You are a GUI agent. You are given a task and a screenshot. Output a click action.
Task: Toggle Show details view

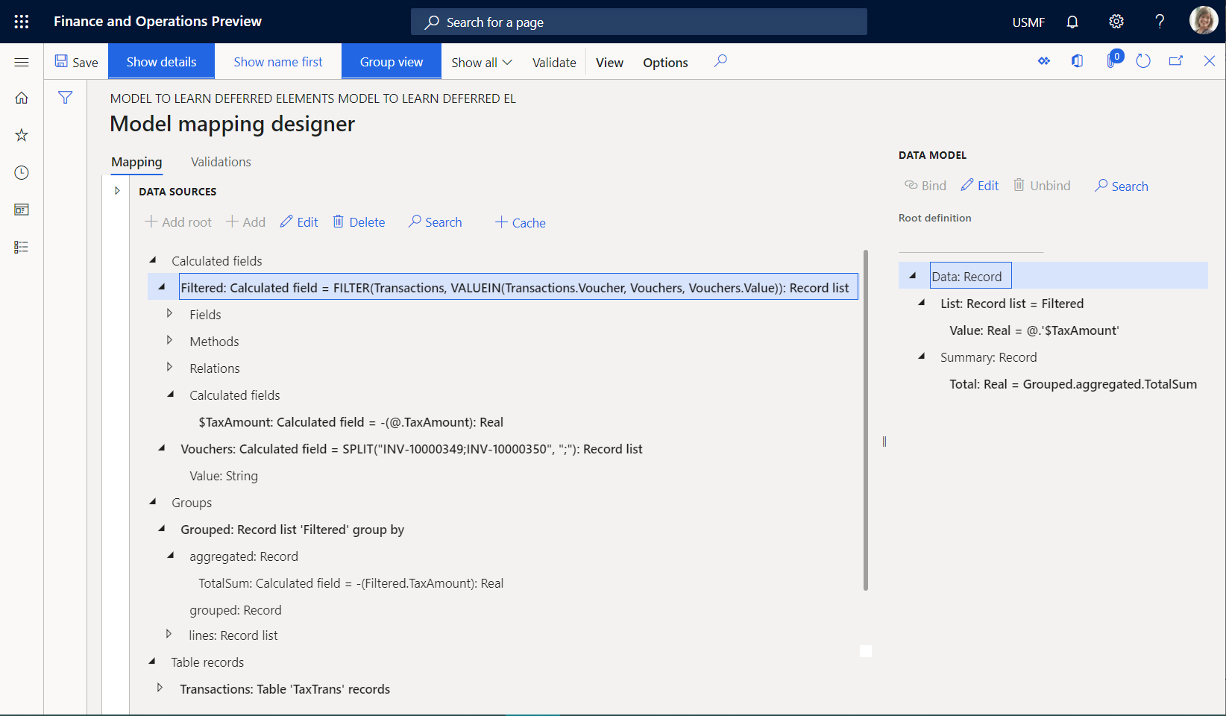[161, 61]
